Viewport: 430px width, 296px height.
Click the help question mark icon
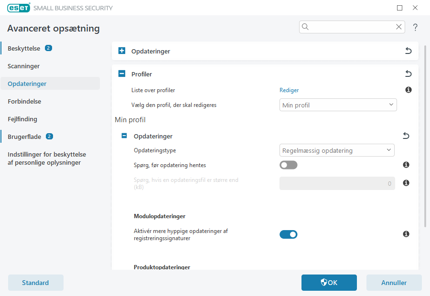(415, 27)
